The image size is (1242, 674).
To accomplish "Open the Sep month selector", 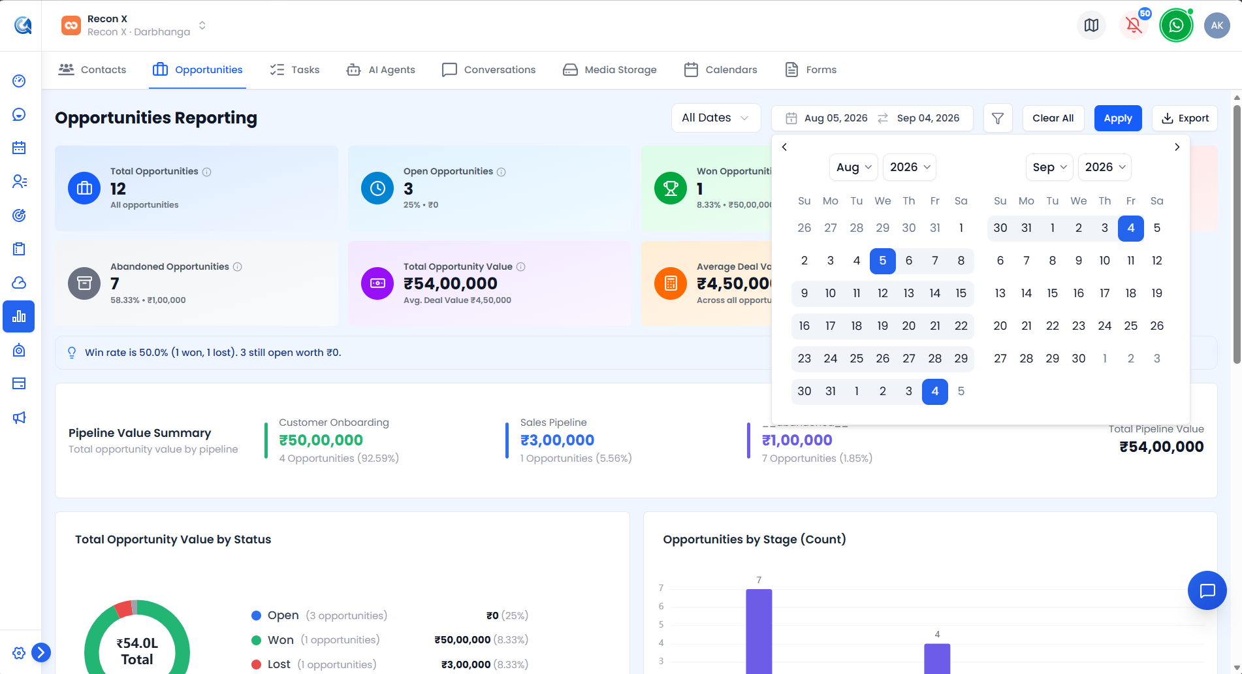I will 1049,167.
